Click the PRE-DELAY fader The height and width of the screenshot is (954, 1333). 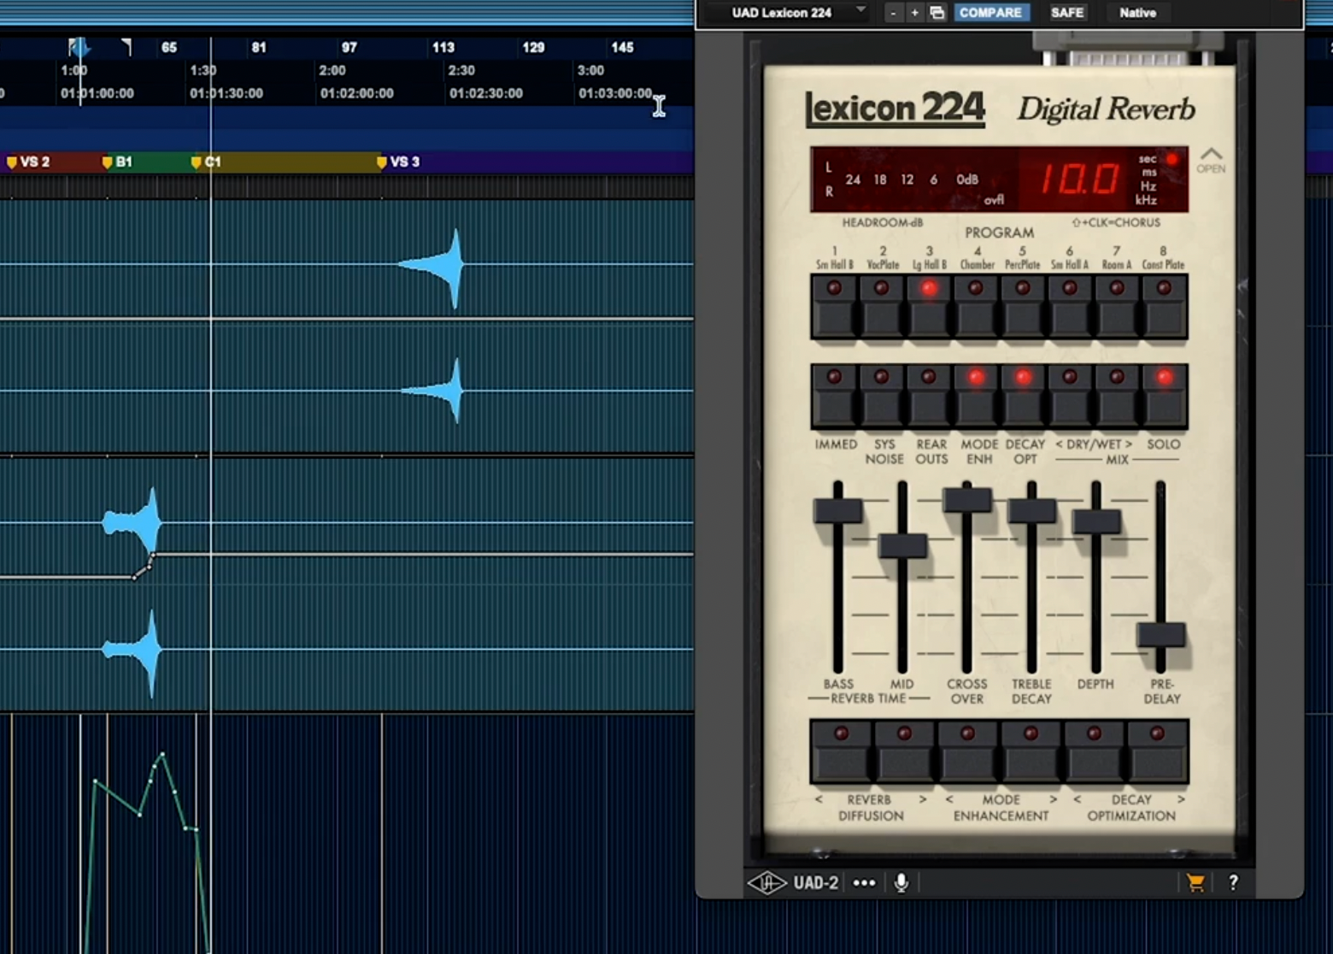click(1160, 635)
